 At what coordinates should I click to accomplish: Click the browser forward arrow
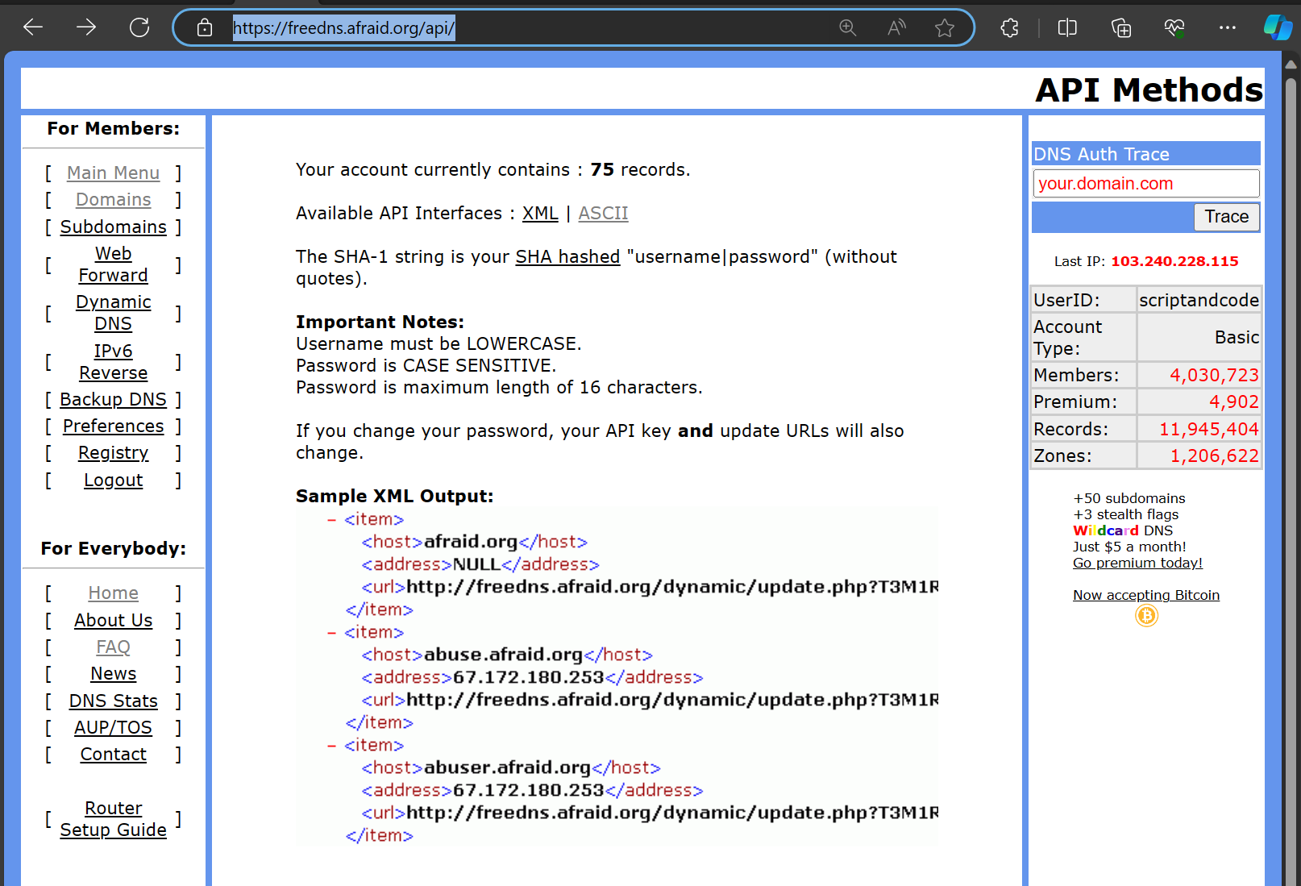[x=85, y=27]
